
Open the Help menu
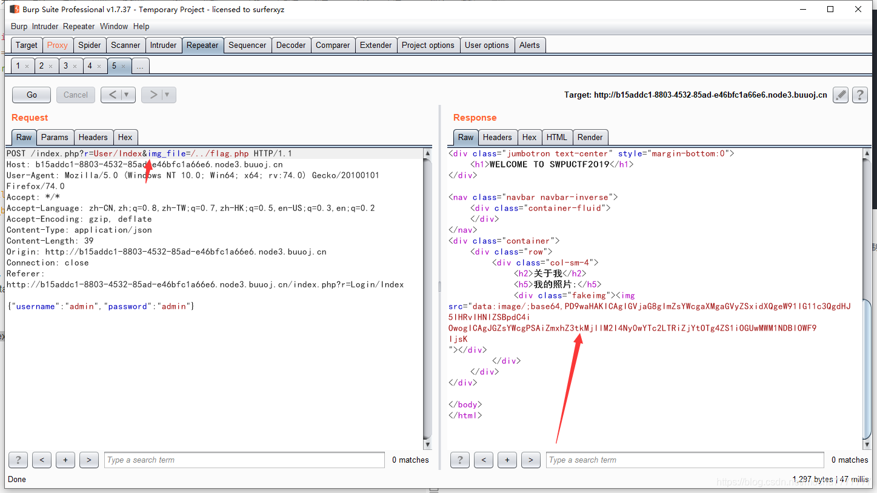point(141,26)
